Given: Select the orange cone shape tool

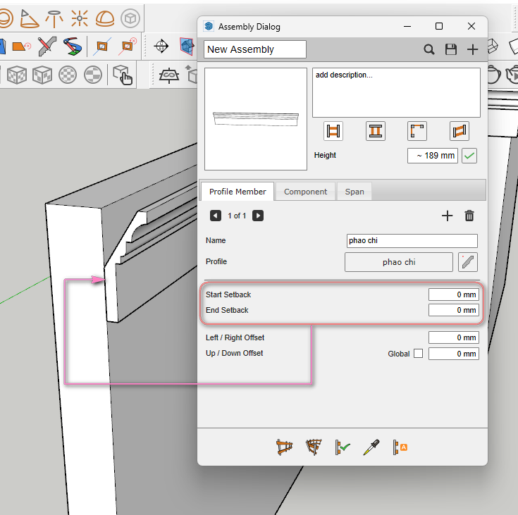Looking at the screenshot, I should pyautogui.click(x=30, y=17).
